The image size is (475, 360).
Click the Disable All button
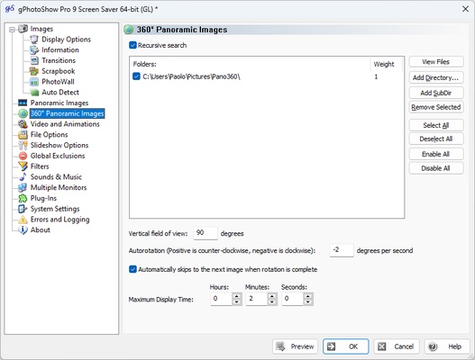(436, 168)
